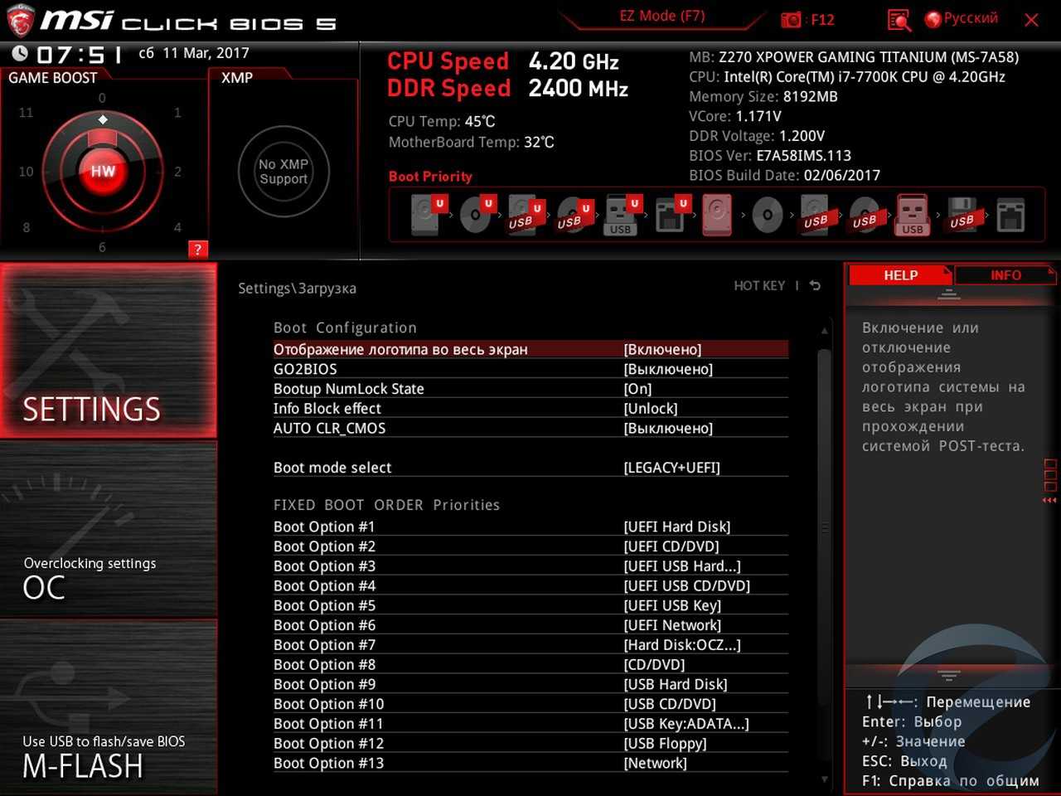The height and width of the screenshot is (796, 1061).
Task: Select the Boot Option #7 Hard Disk row
Action: coord(530,645)
